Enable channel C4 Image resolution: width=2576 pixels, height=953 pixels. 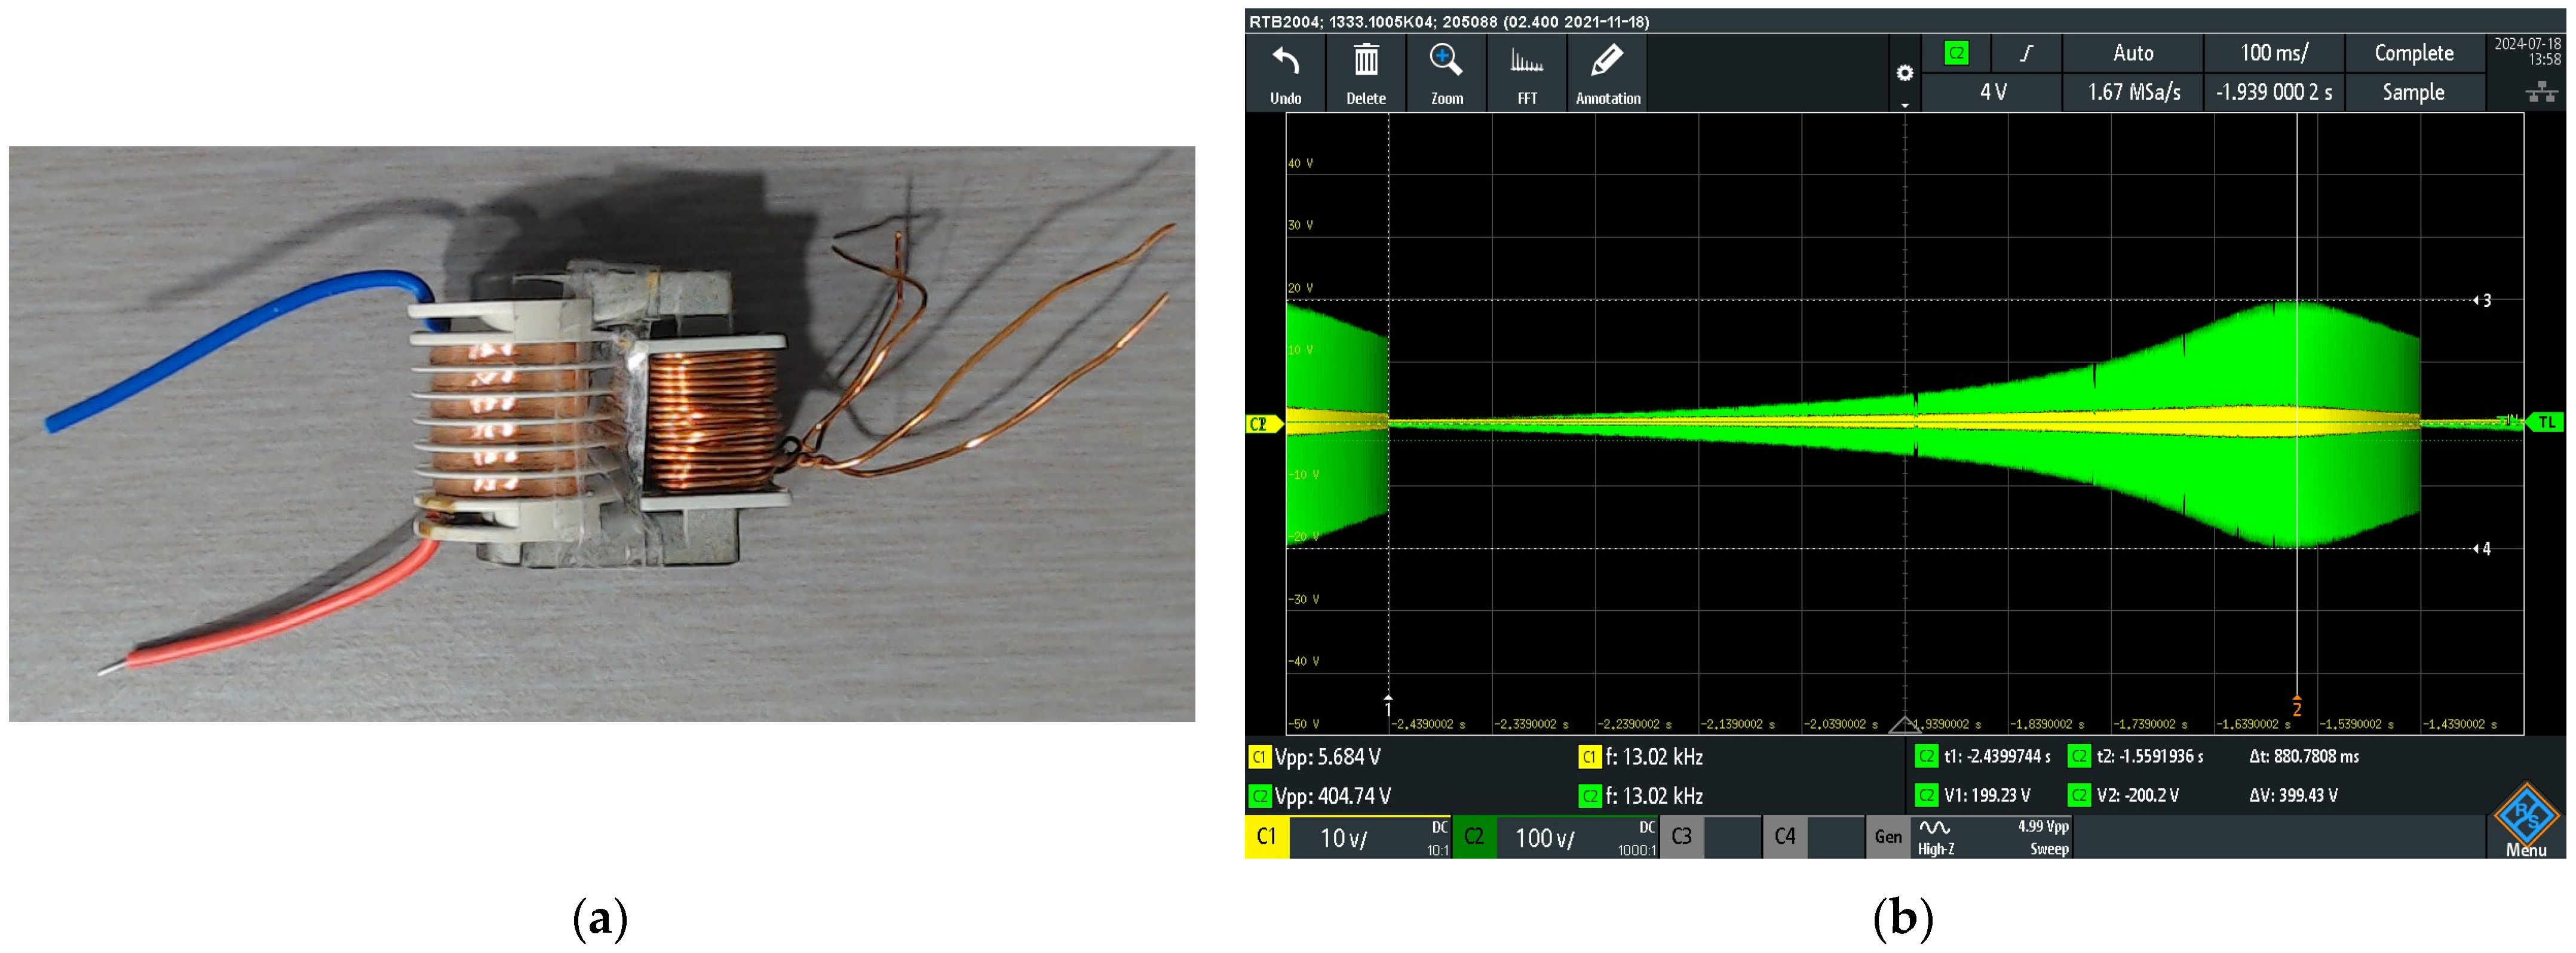[1785, 836]
